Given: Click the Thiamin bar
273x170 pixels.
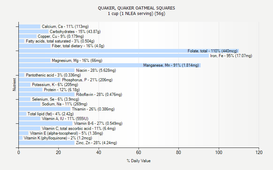Looking at the screenshot, I should [x=45, y=109].
